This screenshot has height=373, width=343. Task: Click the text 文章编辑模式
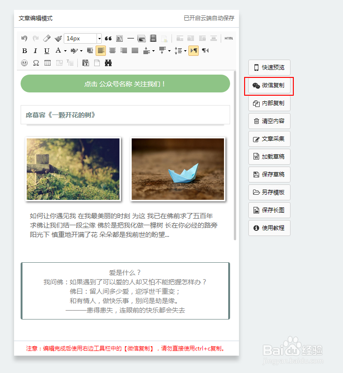tap(36, 18)
